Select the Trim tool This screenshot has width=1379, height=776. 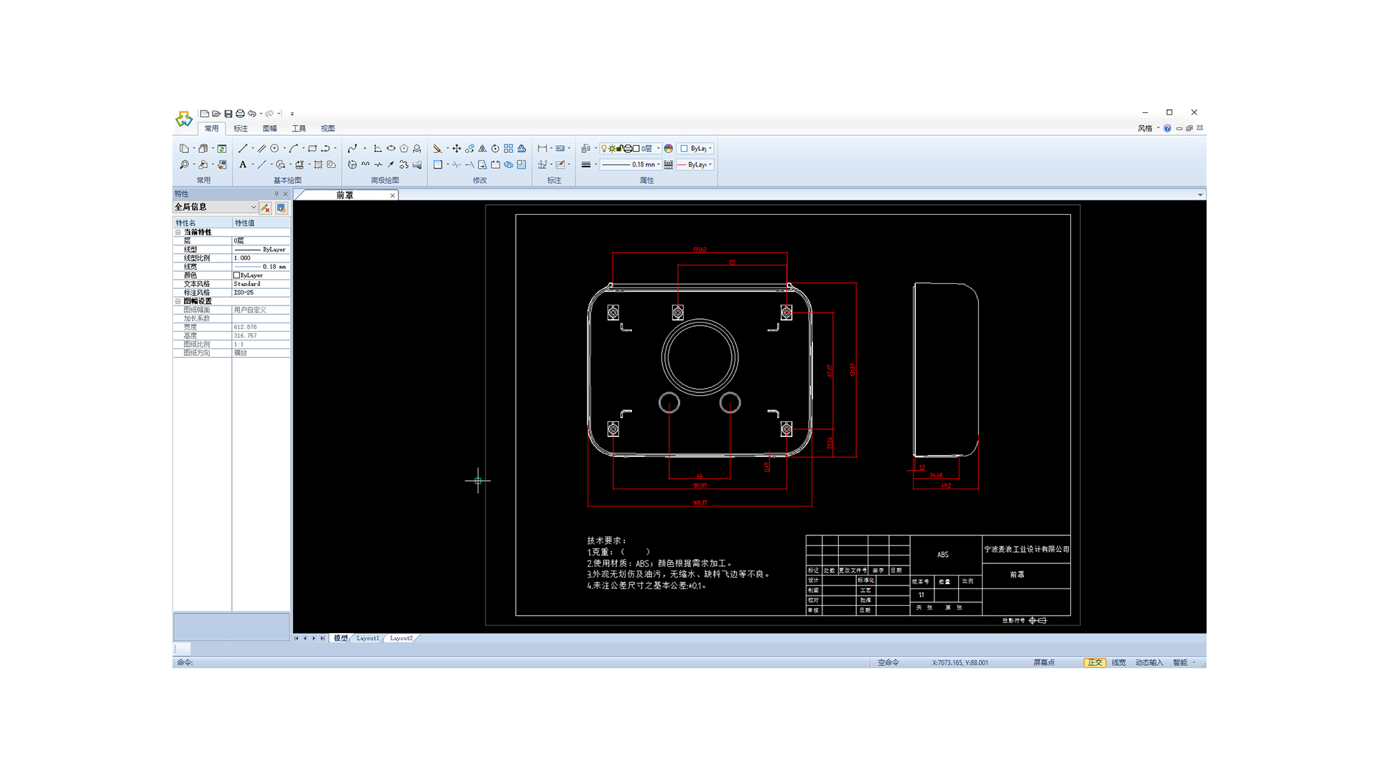tap(457, 165)
